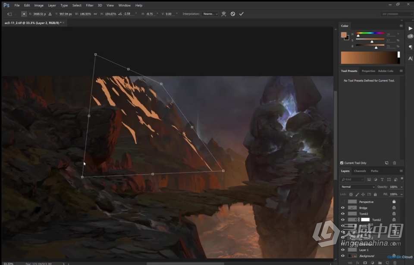Screen dimensions: 414x265
Task: Show the Perspective layer visibility box
Action: click(x=343, y=201)
